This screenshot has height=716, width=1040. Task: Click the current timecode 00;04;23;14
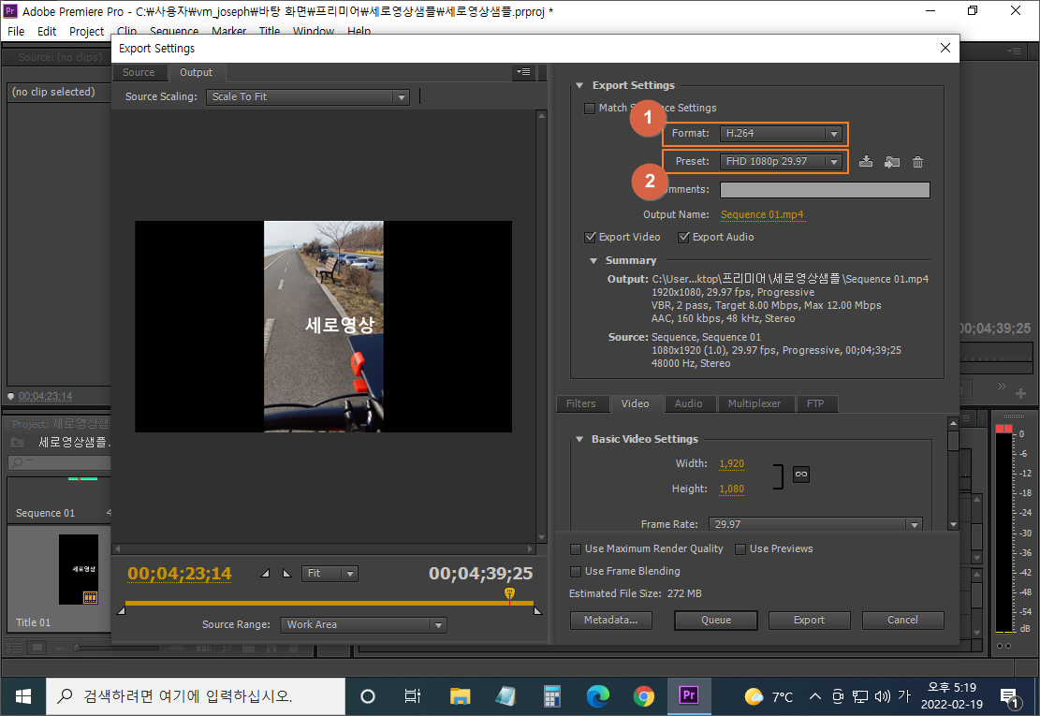180,574
